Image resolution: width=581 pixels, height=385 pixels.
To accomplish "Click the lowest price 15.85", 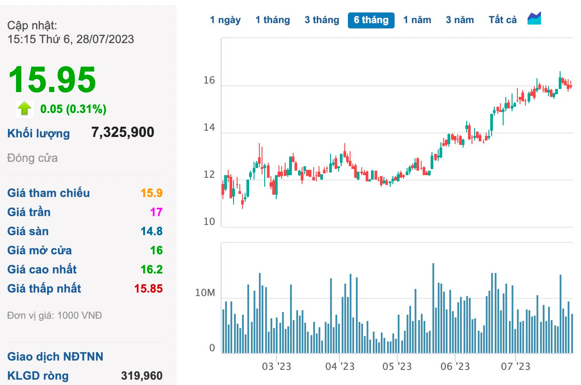I will (149, 289).
